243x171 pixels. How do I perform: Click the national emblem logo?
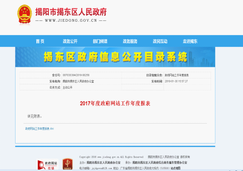(x=24, y=15)
